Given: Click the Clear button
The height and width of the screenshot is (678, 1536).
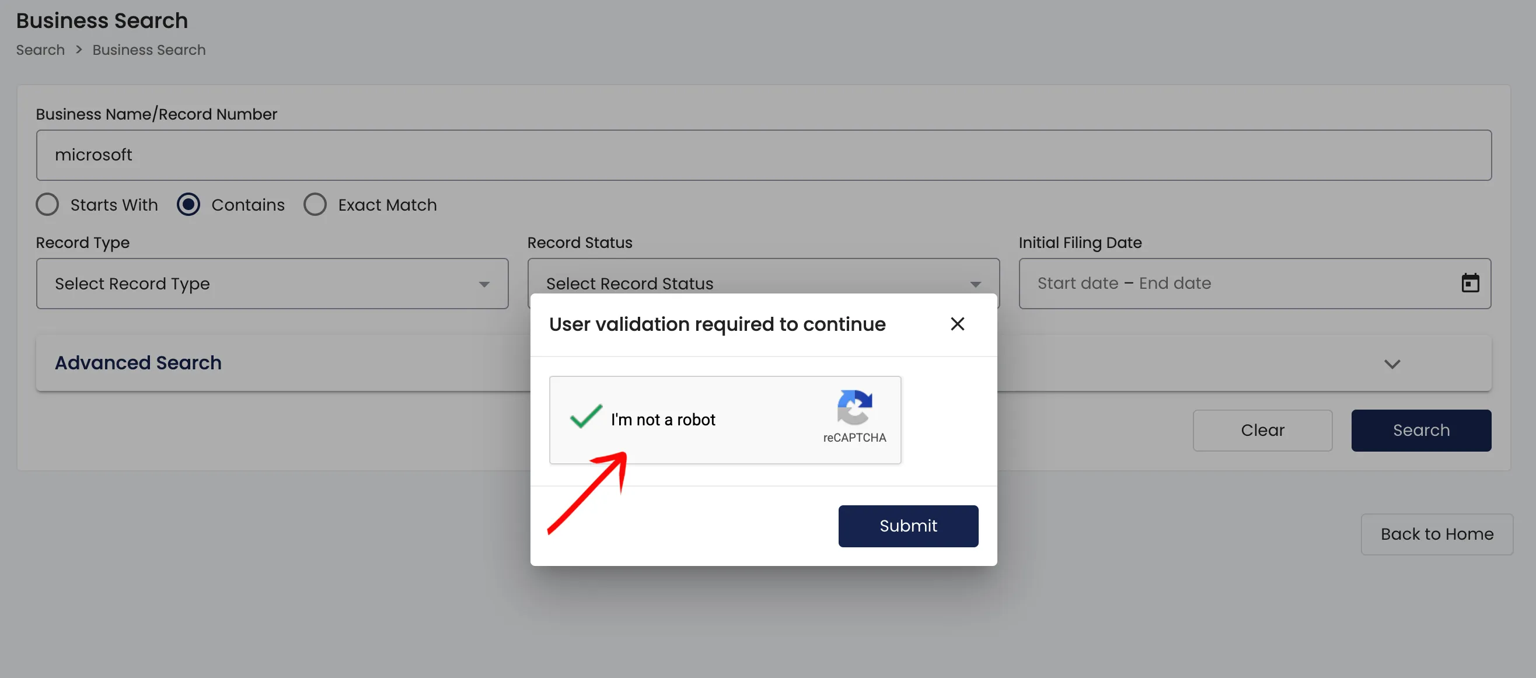Looking at the screenshot, I should click(1262, 430).
